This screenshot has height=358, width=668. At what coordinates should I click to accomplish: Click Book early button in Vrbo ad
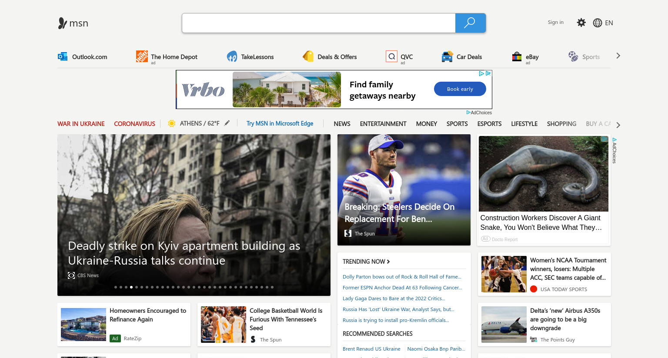pyautogui.click(x=460, y=89)
